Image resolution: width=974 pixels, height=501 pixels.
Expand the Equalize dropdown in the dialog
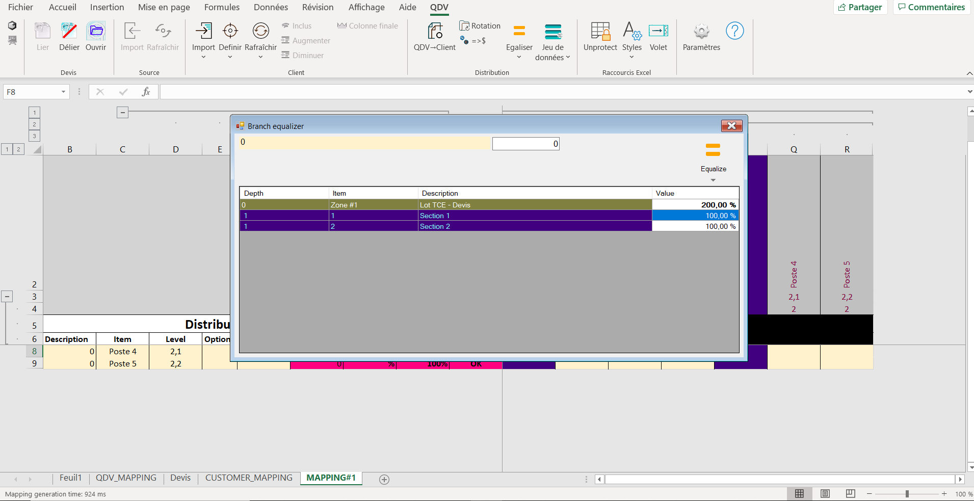pos(713,180)
